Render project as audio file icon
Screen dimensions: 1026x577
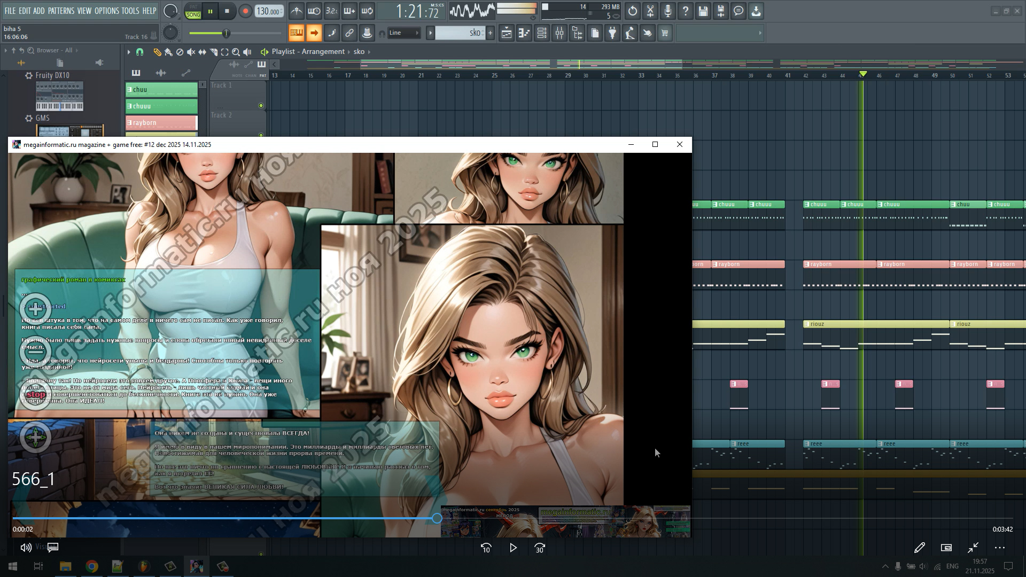tap(721, 11)
